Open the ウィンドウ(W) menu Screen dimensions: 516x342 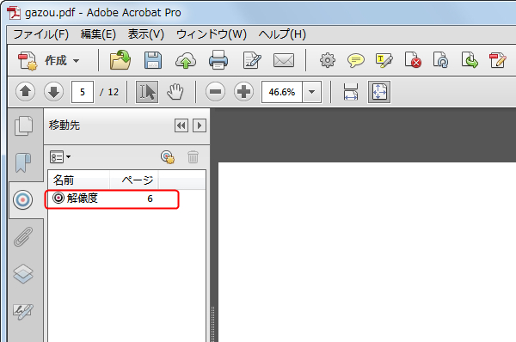coord(212,34)
